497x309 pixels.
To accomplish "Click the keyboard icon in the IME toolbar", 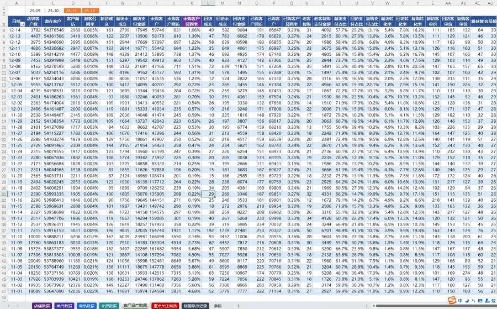I will 480,300.
